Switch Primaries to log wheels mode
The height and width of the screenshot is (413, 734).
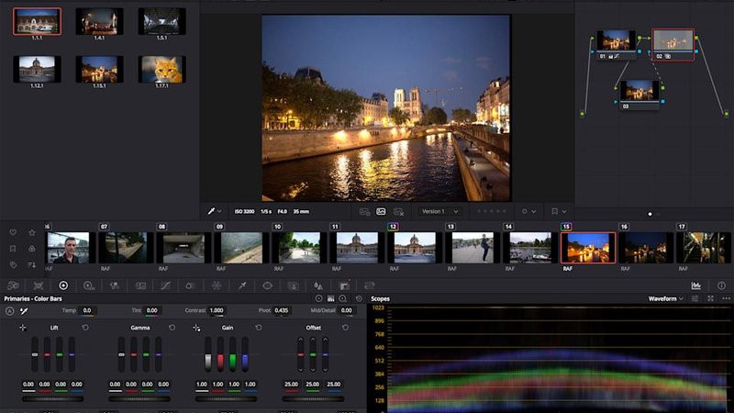pyautogui.click(x=342, y=298)
